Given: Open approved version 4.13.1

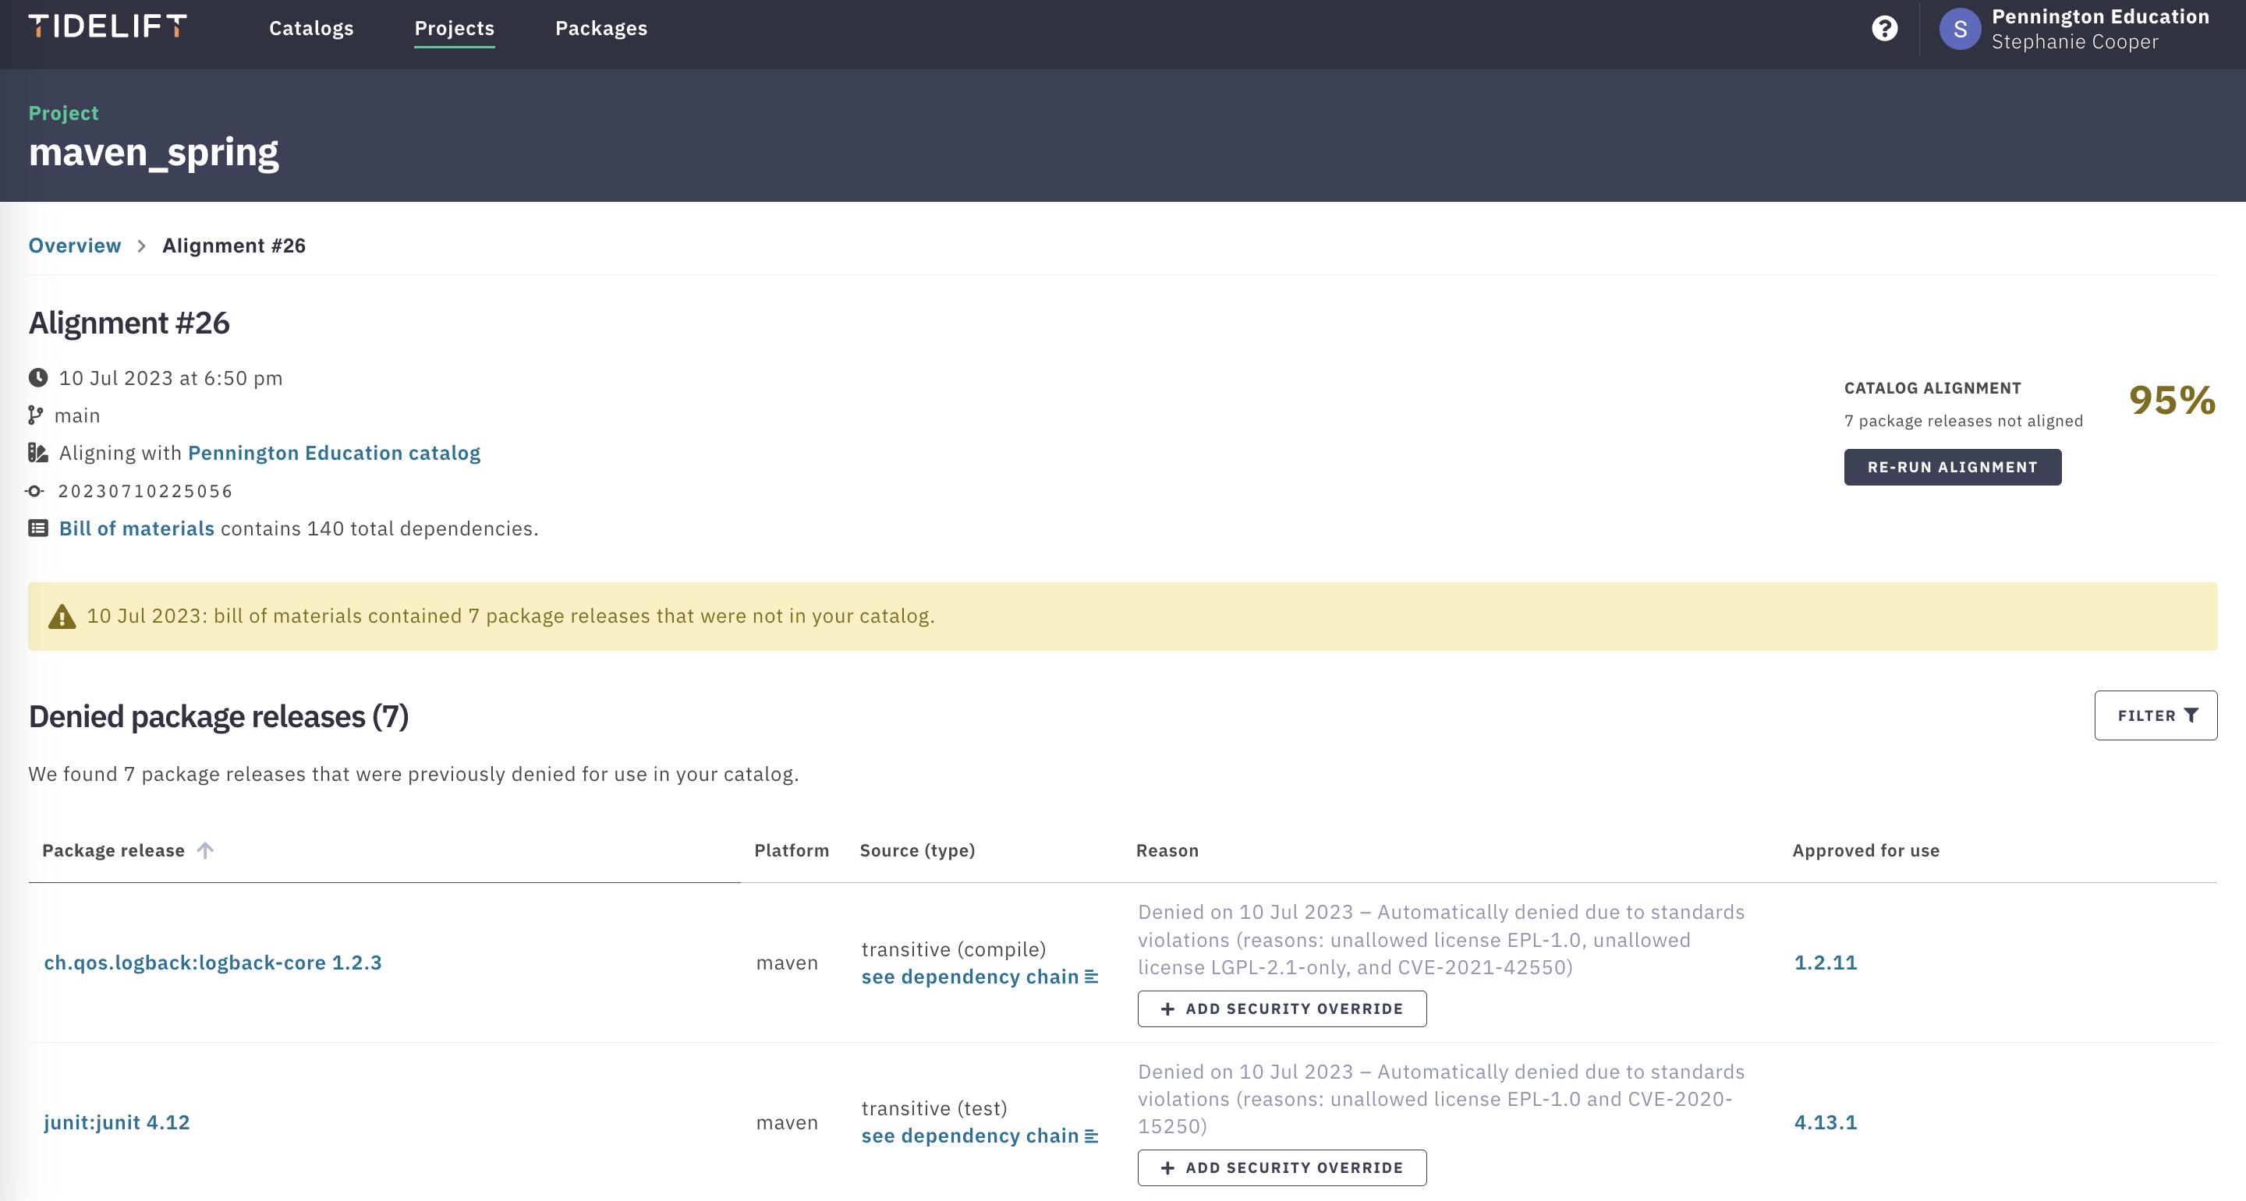Looking at the screenshot, I should tap(1825, 1122).
